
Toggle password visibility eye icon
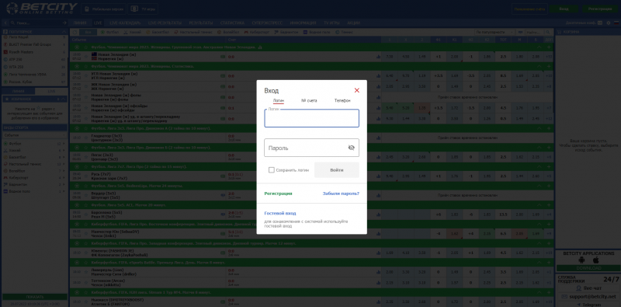pos(351,148)
